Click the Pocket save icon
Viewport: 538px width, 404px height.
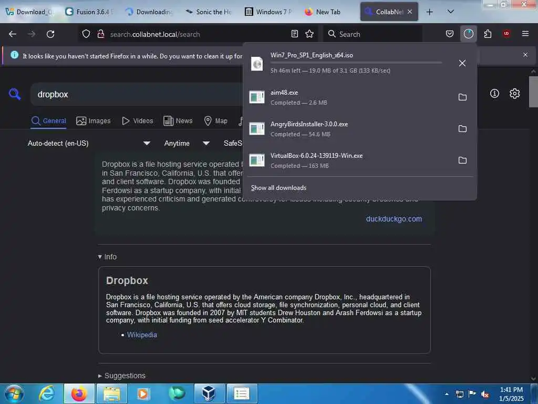(x=450, y=34)
